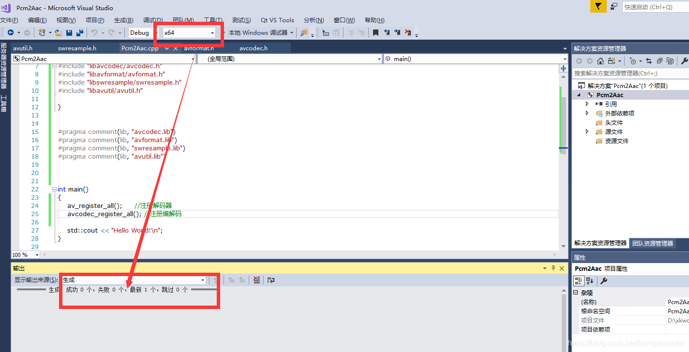Viewport: 689px width, 352px height.
Task: Switch to the avutil.h tab
Action: click(23, 48)
